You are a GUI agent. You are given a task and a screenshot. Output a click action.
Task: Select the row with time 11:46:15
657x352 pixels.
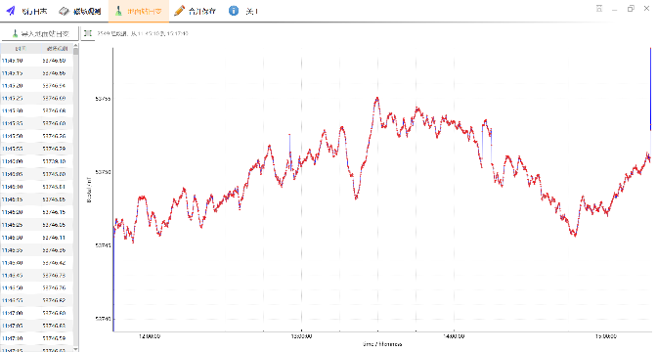coord(36,199)
